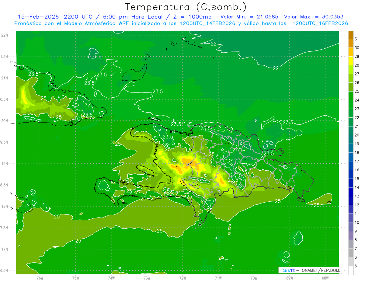Viewport: 365px width, 282px height.
Task: Pick the purple swatch between 9 and 10
Action: (x=351, y=227)
